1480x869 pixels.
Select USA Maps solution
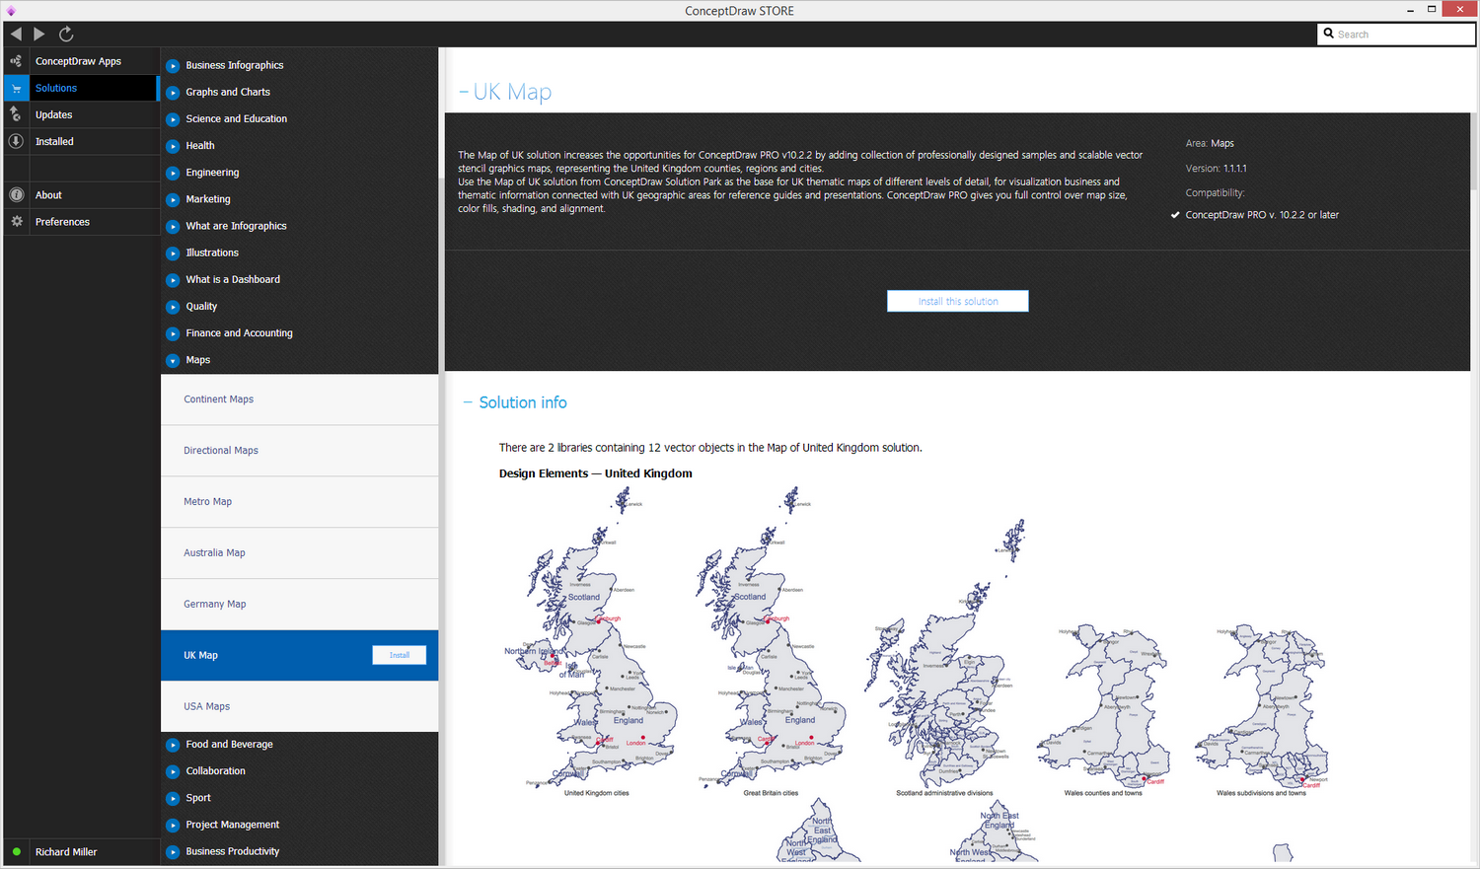pos(300,706)
